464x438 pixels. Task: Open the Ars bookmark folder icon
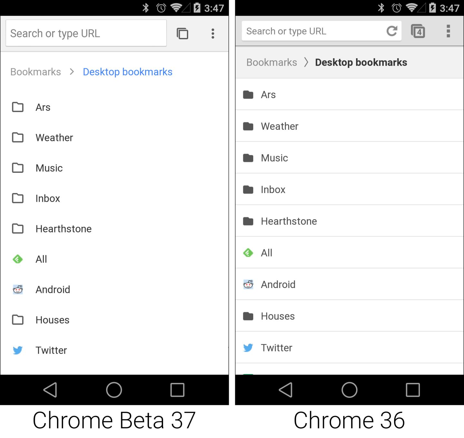pyautogui.click(x=18, y=107)
